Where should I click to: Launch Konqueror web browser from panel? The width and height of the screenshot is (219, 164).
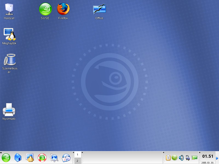(54, 158)
